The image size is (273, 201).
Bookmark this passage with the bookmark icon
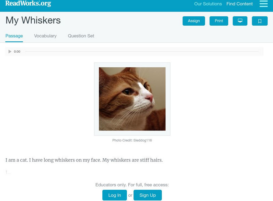pyautogui.click(x=260, y=21)
